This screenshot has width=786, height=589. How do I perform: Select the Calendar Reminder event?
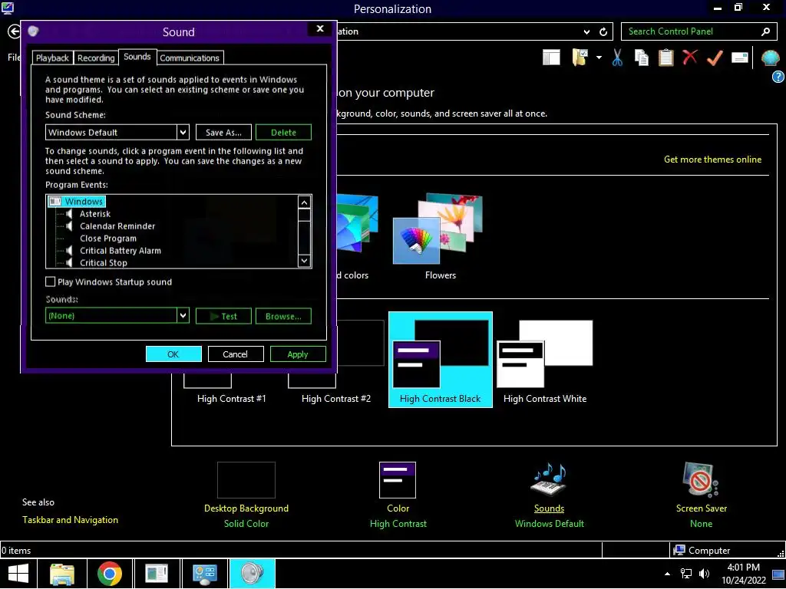(x=117, y=226)
